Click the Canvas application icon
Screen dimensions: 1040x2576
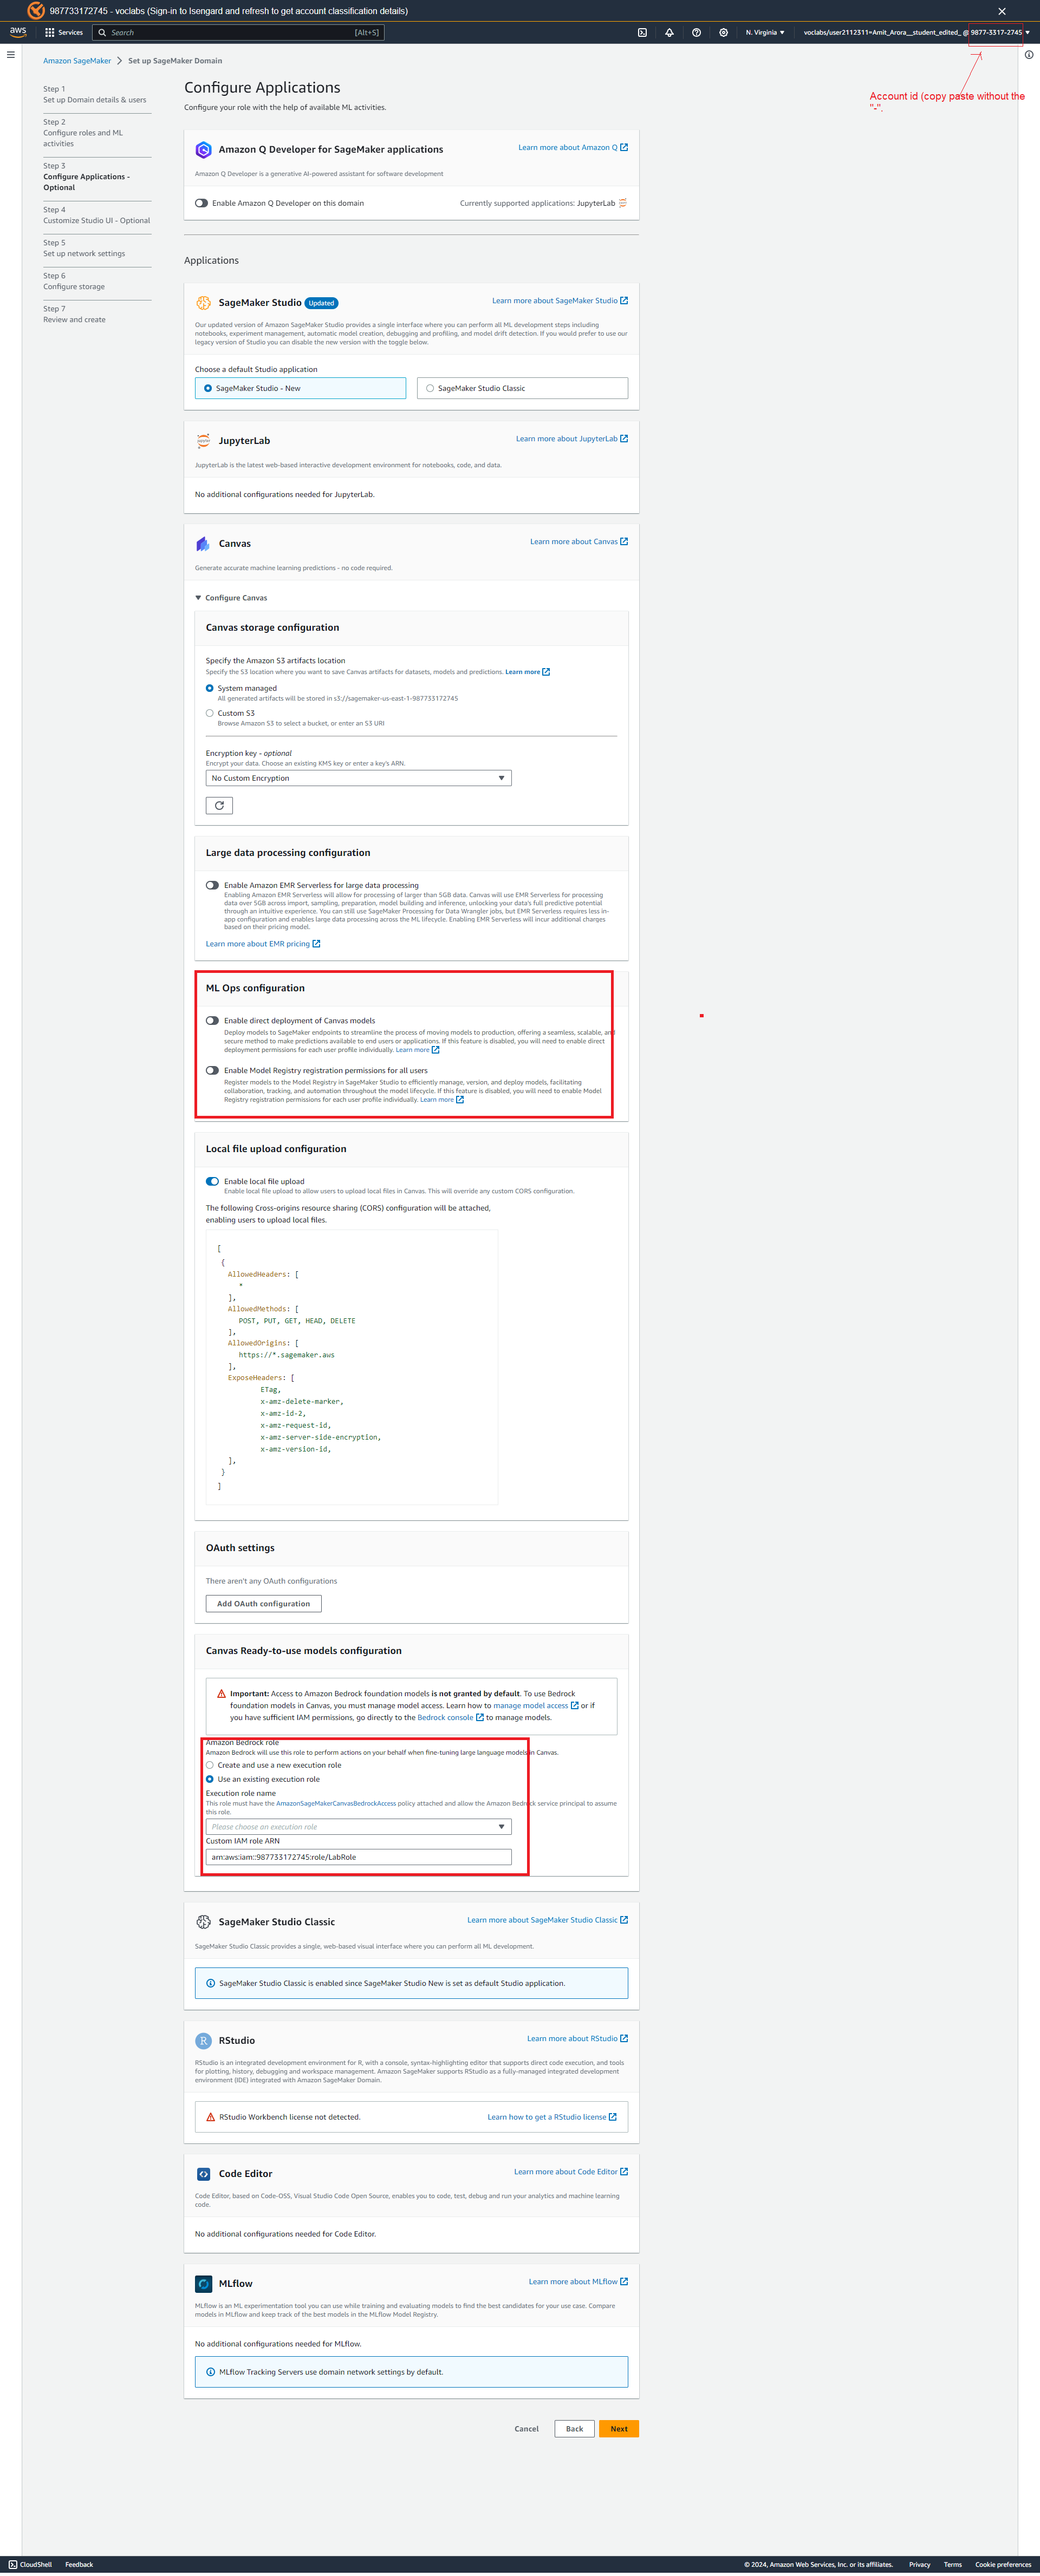click(203, 543)
